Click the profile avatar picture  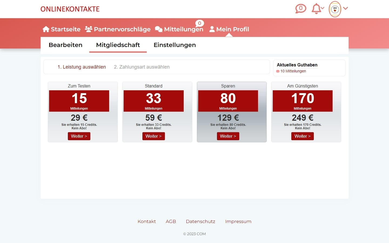pos(335,9)
